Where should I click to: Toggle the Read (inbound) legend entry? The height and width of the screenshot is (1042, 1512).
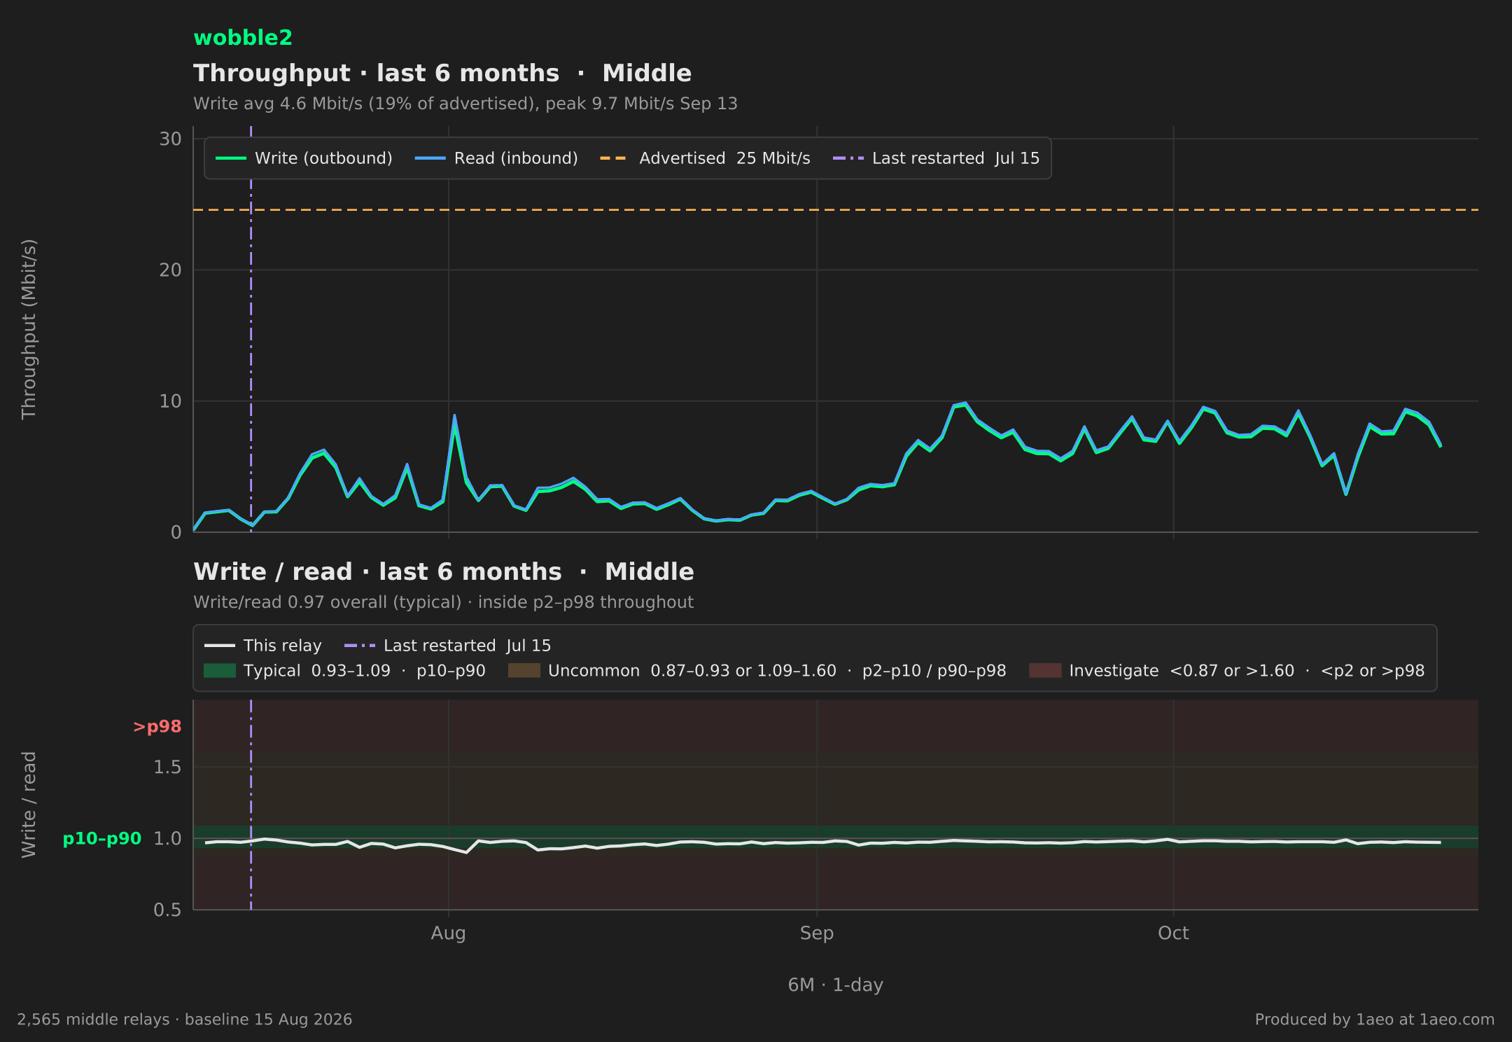tap(496, 158)
